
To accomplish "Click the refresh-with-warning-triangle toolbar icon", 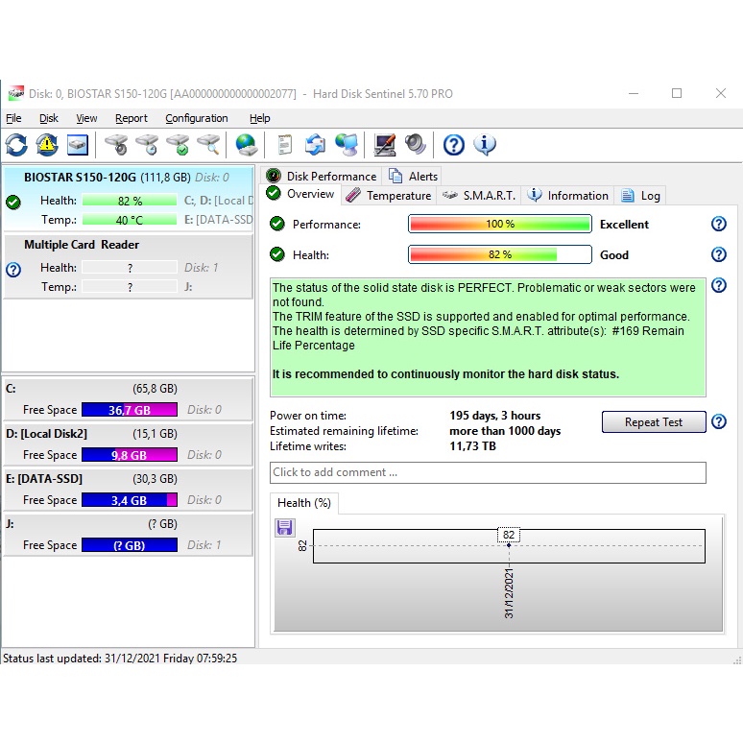I will pyautogui.click(x=47, y=145).
